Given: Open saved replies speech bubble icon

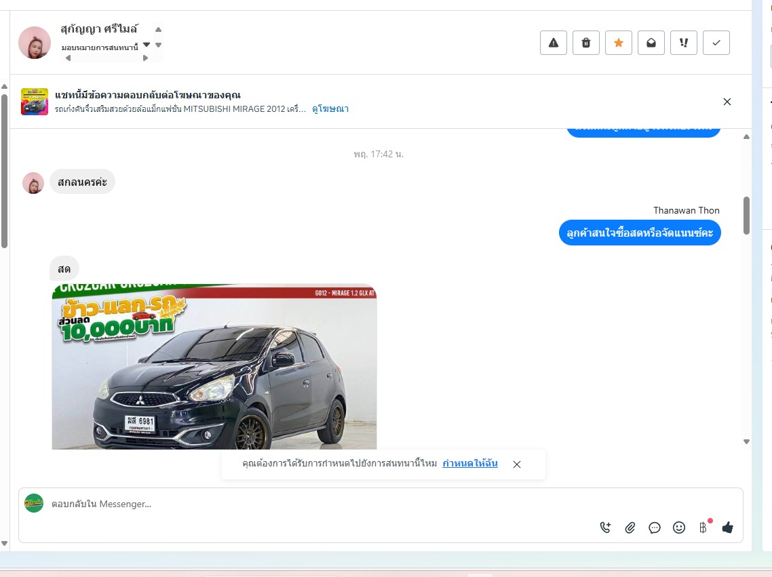Looking at the screenshot, I should (655, 528).
